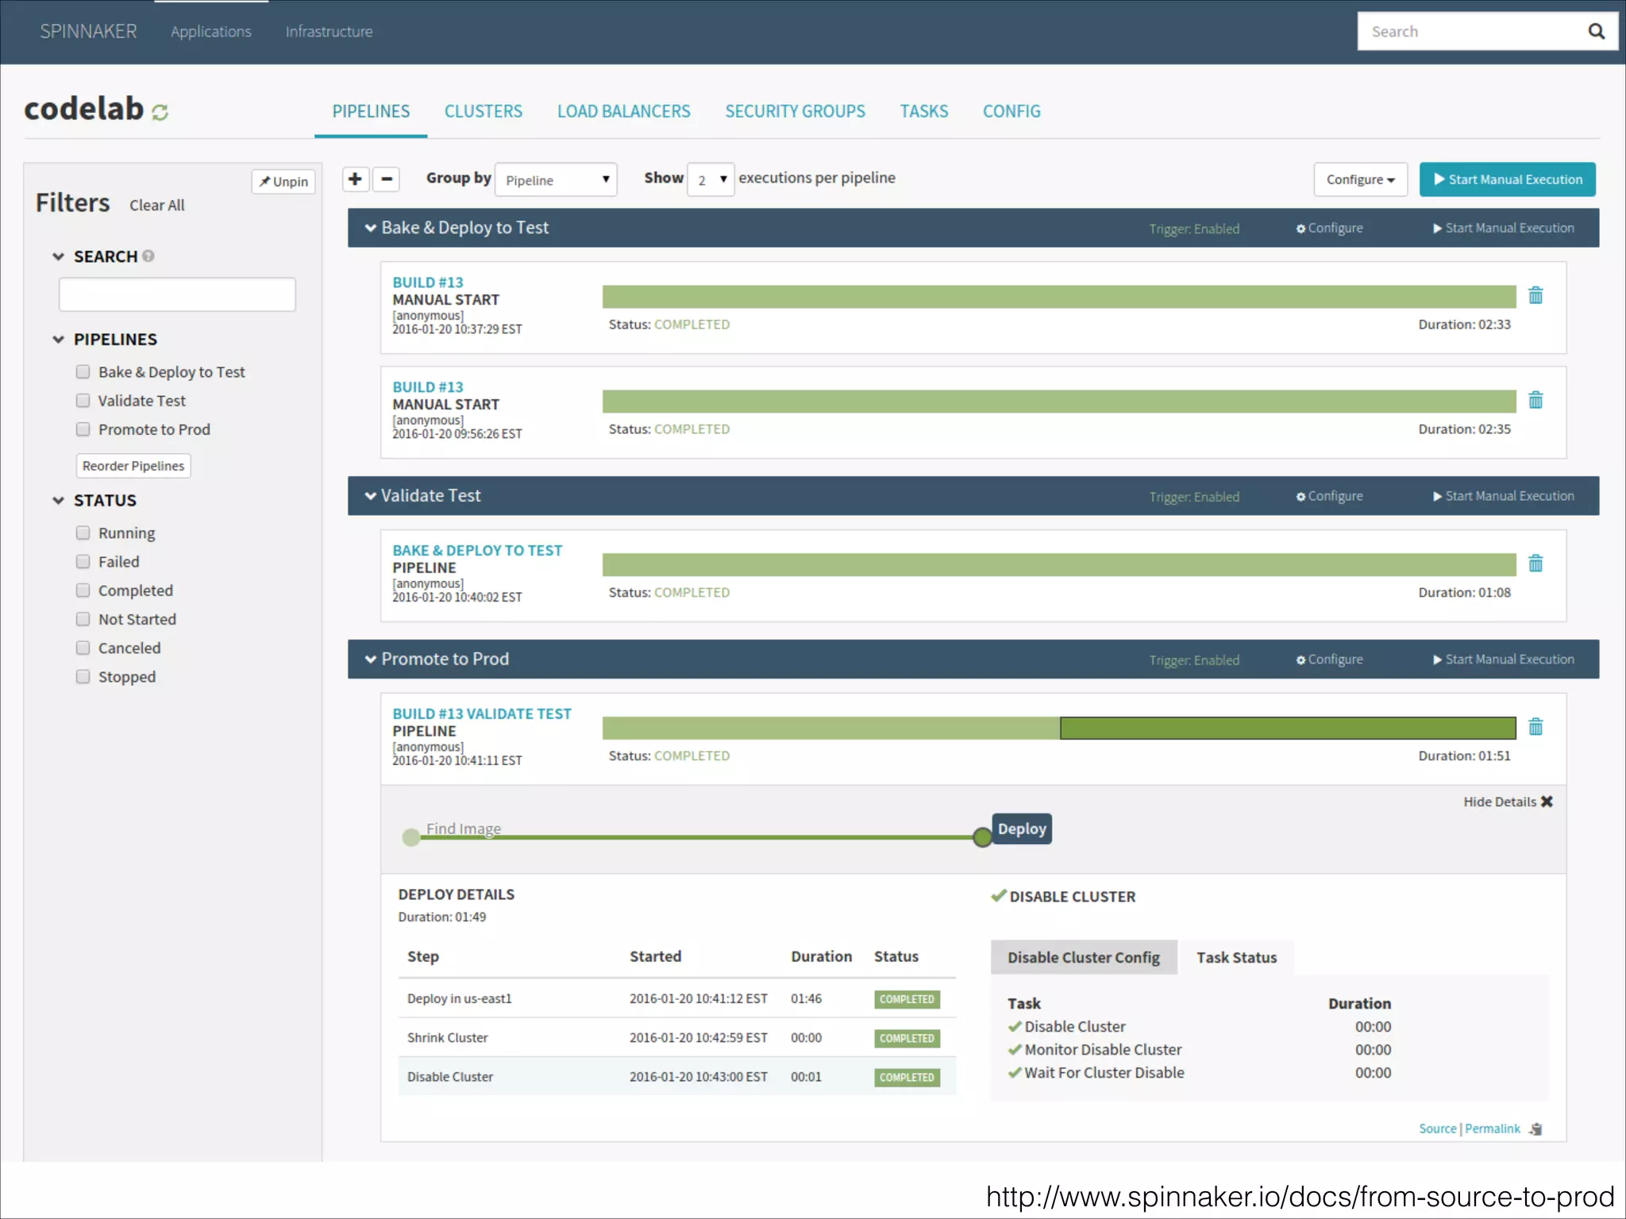Viewport: 1626px width, 1219px height.
Task: Collapse the Validate Test group
Action: (370, 496)
